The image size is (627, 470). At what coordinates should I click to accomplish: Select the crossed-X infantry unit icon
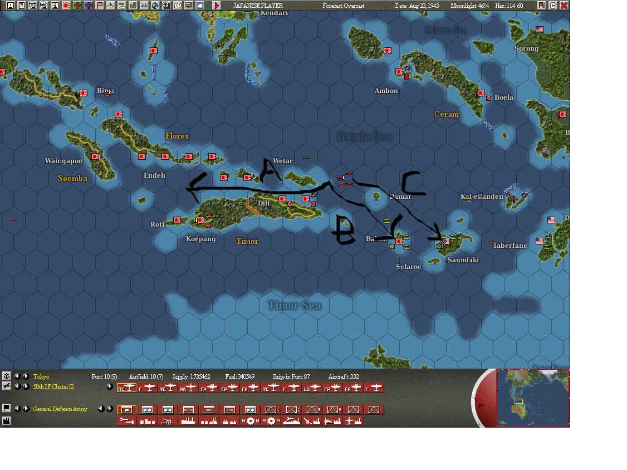click(x=292, y=410)
